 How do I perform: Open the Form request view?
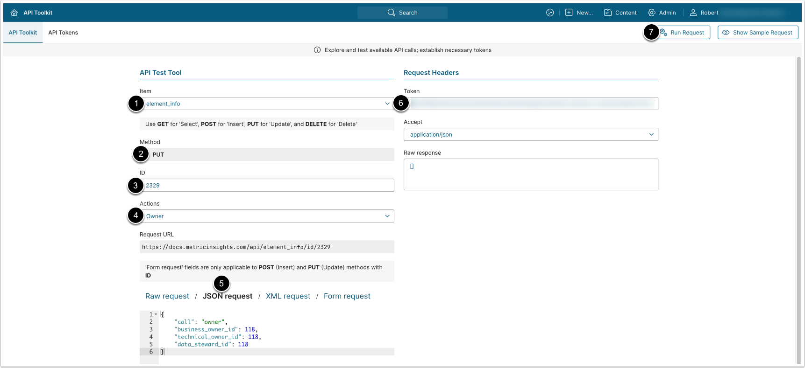347,296
